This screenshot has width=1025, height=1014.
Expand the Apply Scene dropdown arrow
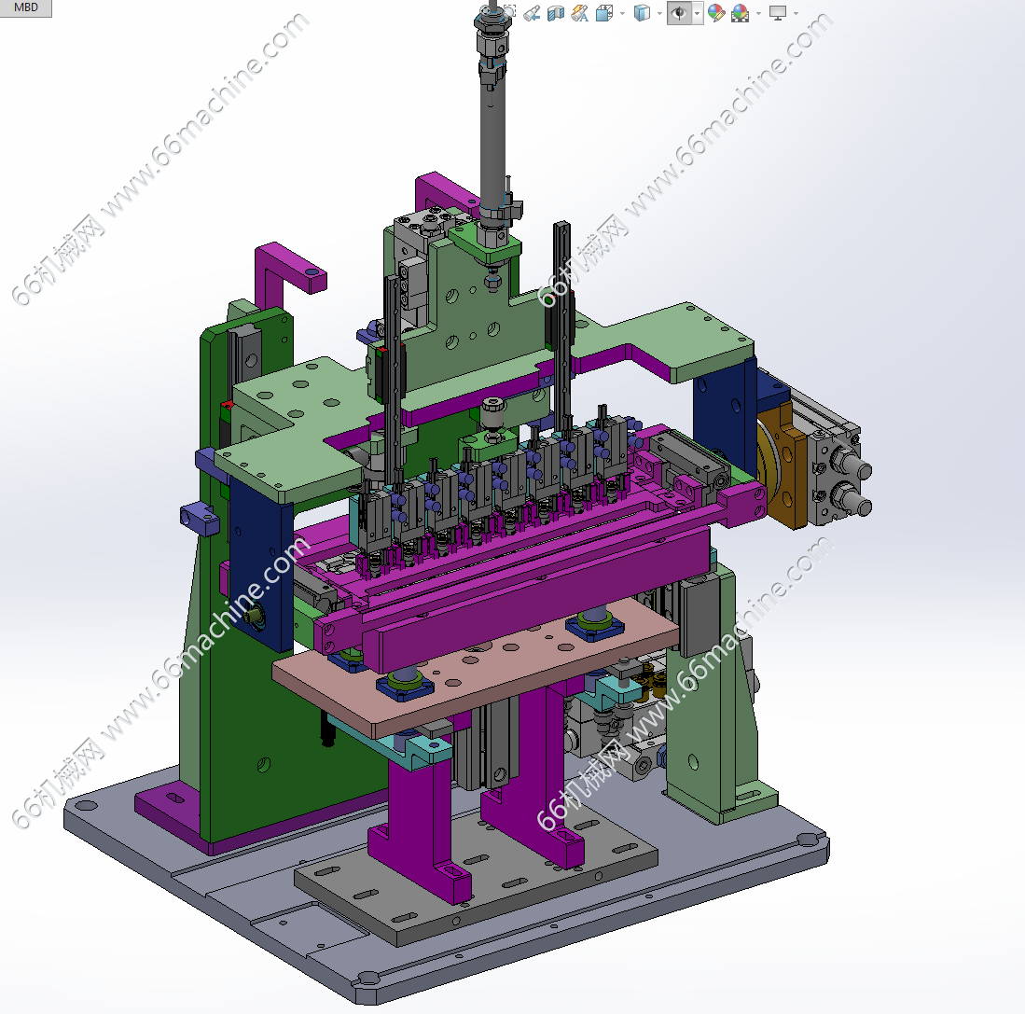(x=758, y=14)
